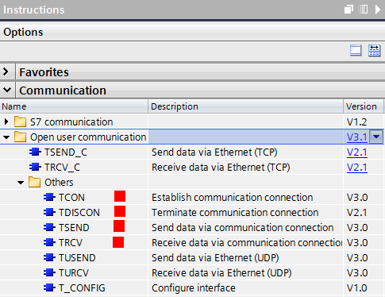Click 'Configure interface' description
Viewport: 385px width, 297px height.
click(194, 288)
